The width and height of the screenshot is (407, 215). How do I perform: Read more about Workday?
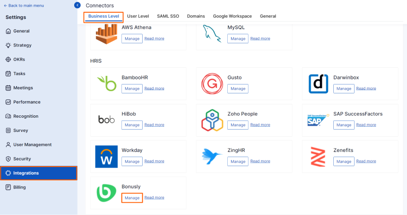point(154,161)
